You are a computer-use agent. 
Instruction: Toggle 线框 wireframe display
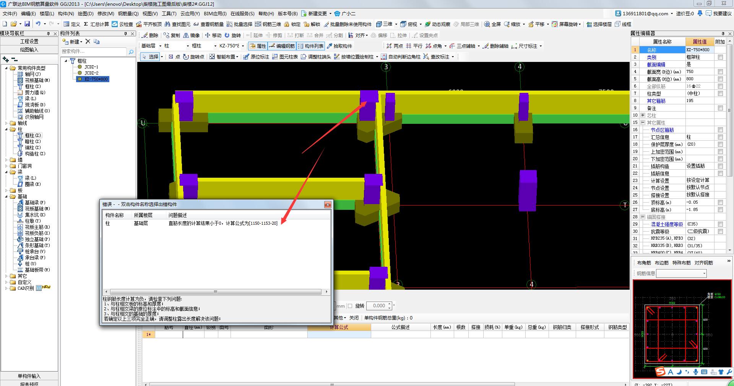[623, 24]
